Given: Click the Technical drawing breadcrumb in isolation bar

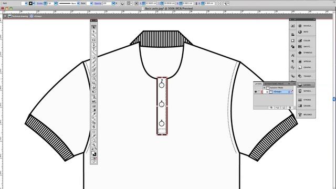Looking at the screenshot, I should pyautogui.click(x=20, y=16).
